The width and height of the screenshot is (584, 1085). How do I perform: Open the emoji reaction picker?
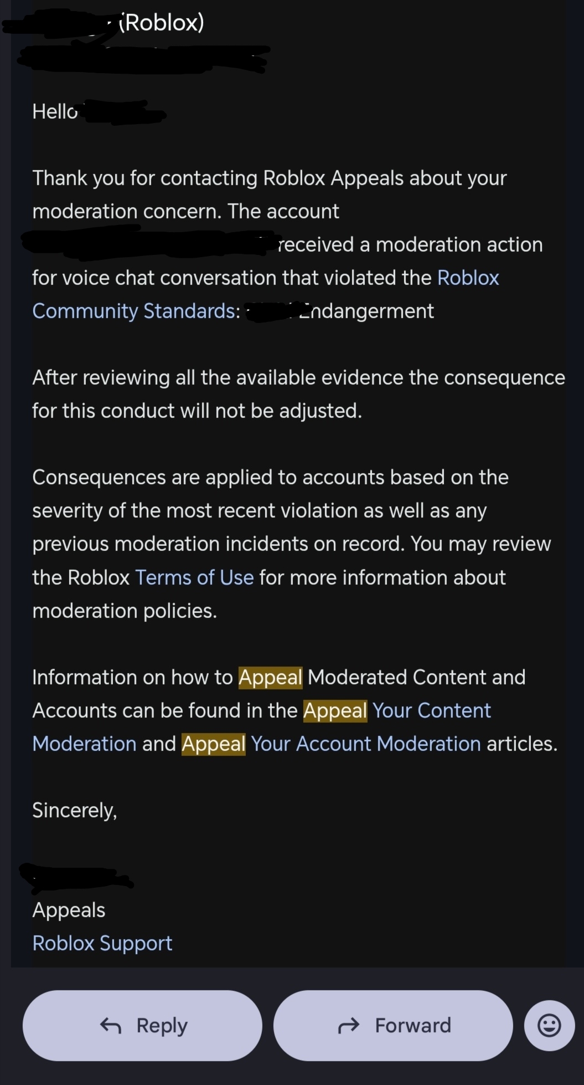(549, 1025)
